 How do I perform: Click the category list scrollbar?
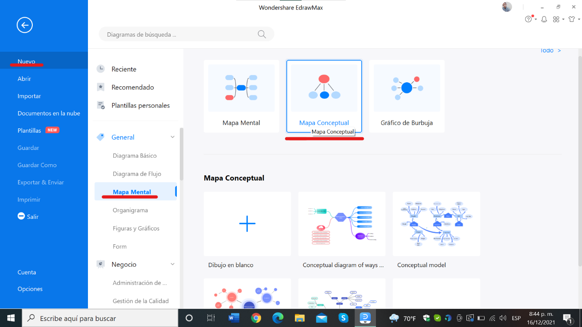[x=182, y=154]
